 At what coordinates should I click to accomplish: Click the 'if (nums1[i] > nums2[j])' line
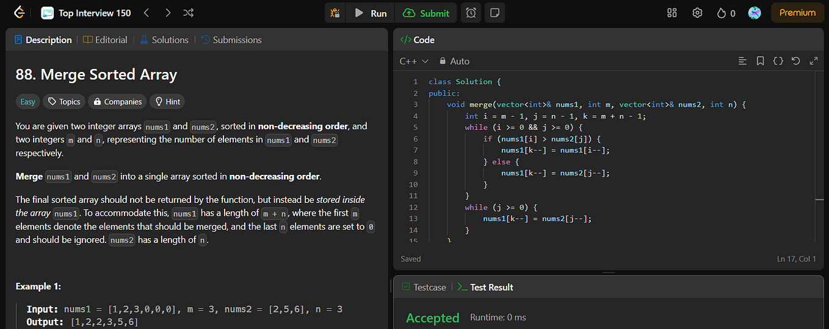pyautogui.click(x=542, y=139)
